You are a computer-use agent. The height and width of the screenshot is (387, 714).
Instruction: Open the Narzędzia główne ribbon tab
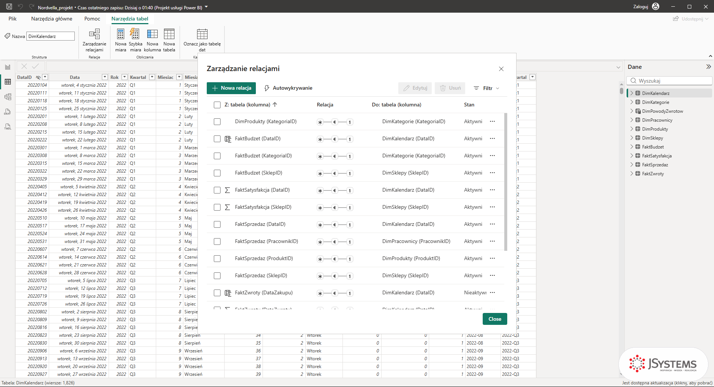tap(52, 19)
